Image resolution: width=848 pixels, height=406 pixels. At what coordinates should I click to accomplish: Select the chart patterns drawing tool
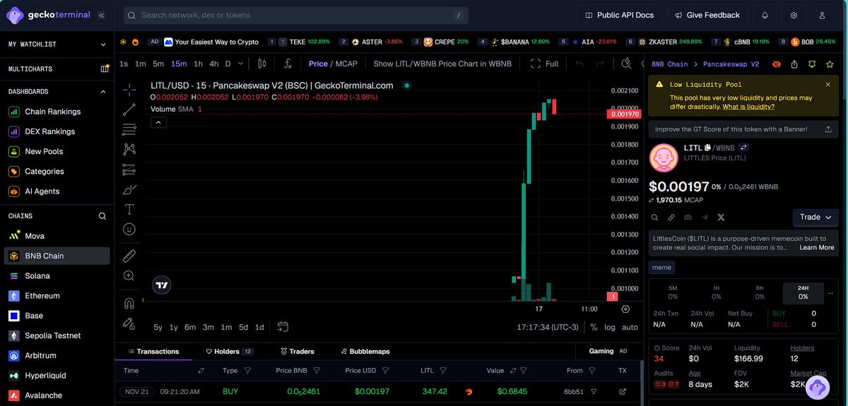coord(129,149)
